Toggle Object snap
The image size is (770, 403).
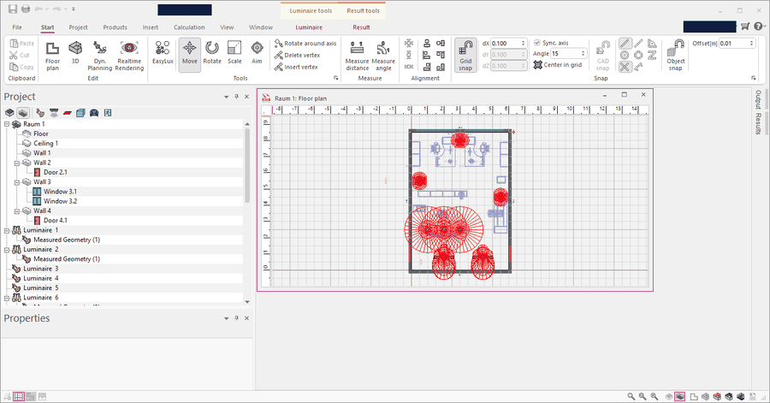tap(676, 55)
